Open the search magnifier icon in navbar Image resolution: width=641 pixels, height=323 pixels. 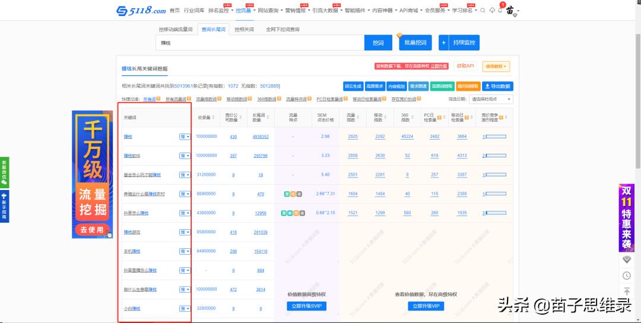click(483, 11)
